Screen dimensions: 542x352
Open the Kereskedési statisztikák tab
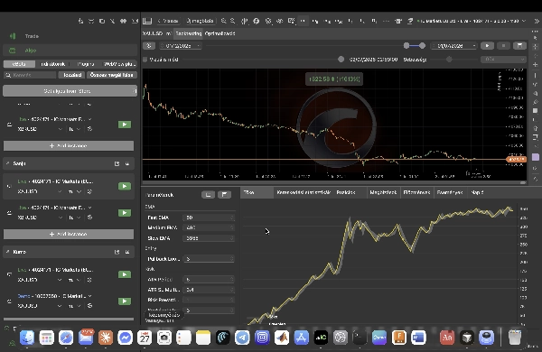point(304,193)
